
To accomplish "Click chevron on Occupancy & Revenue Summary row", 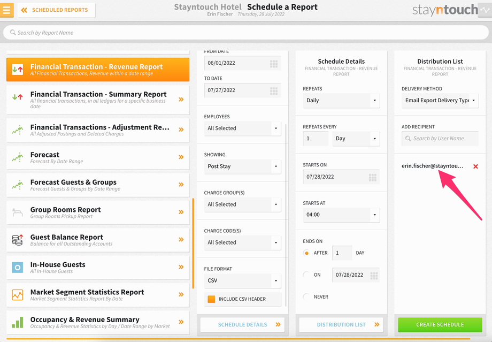I will pyautogui.click(x=181, y=322).
